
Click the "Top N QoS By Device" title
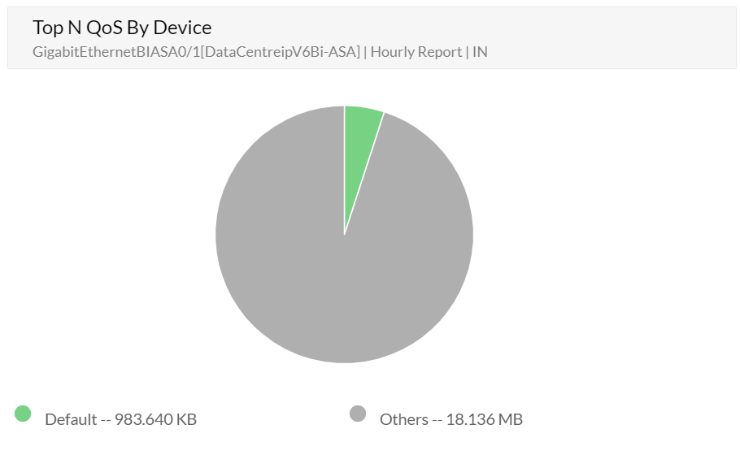[122, 28]
